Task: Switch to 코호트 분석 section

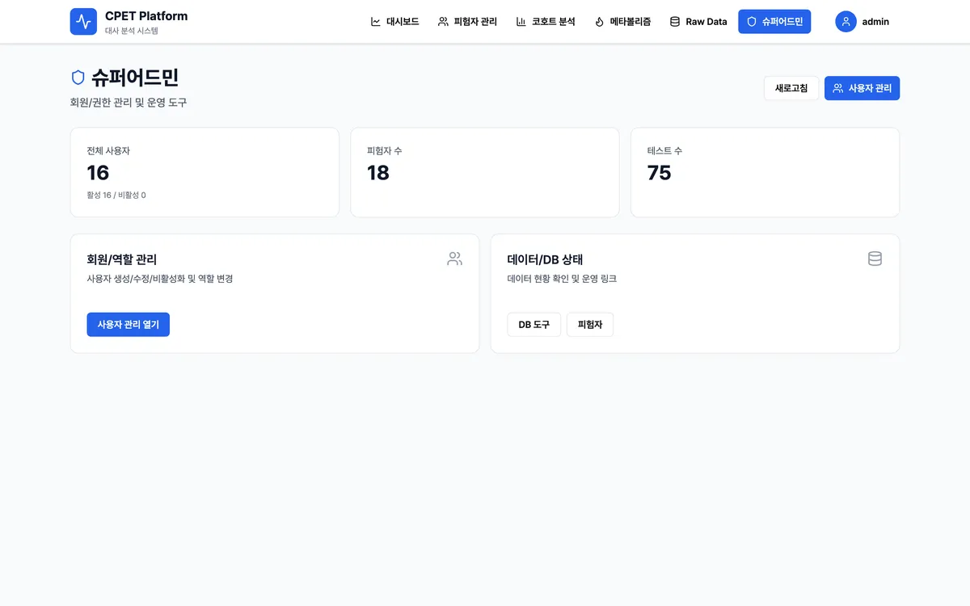Action: [x=546, y=22]
